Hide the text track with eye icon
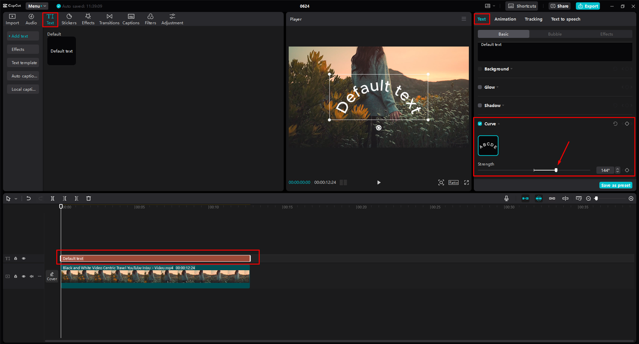Screen dimensions: 639x344 23,258
